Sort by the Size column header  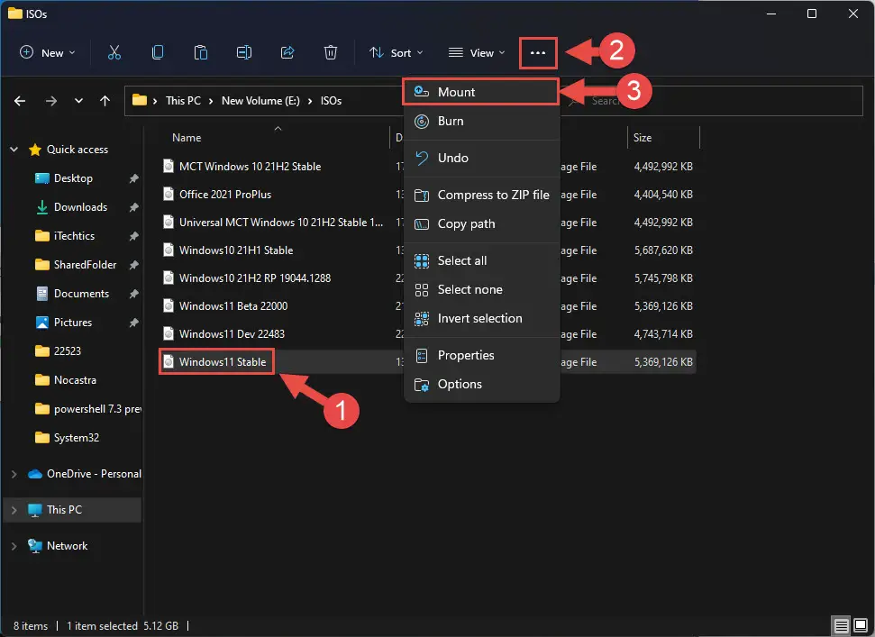(x=643, y=138)
